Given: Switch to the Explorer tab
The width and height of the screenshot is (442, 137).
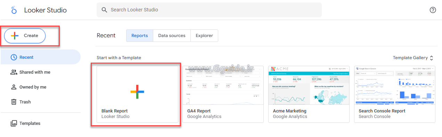Looking at the screenshot, I should (x=204, y=36).
